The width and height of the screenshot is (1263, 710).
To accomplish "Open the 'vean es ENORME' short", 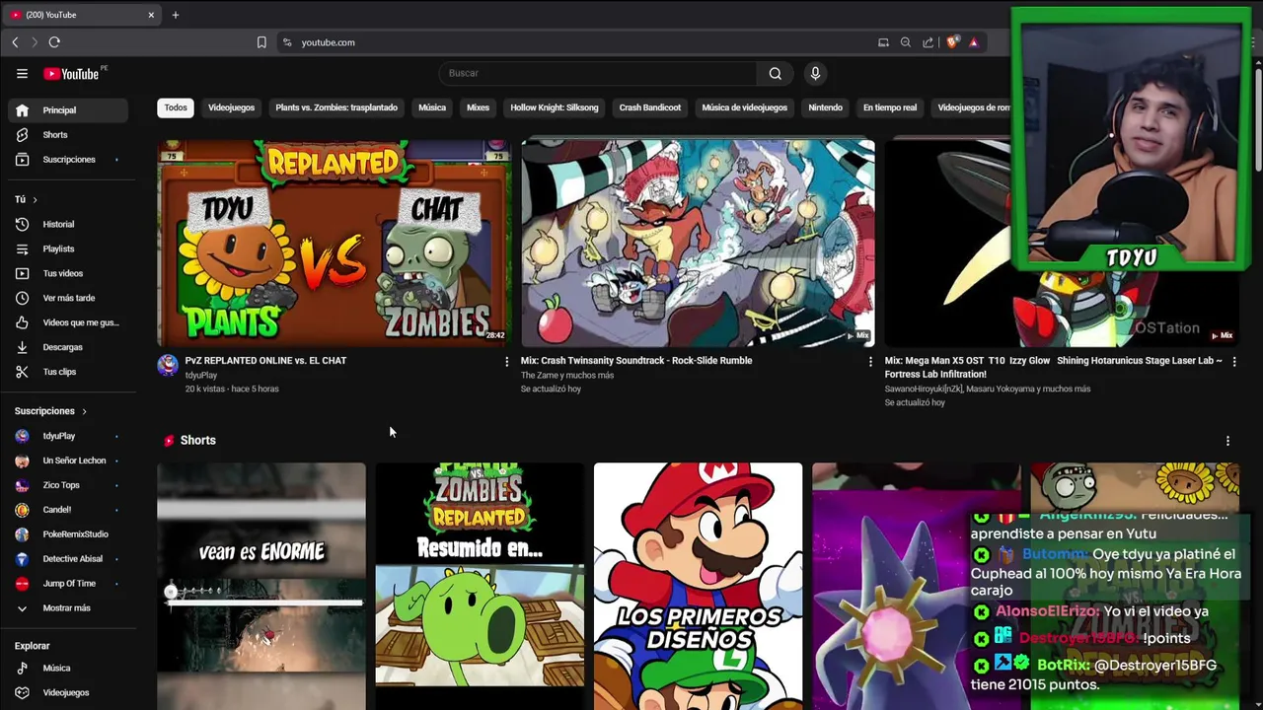I will (261, 586).
